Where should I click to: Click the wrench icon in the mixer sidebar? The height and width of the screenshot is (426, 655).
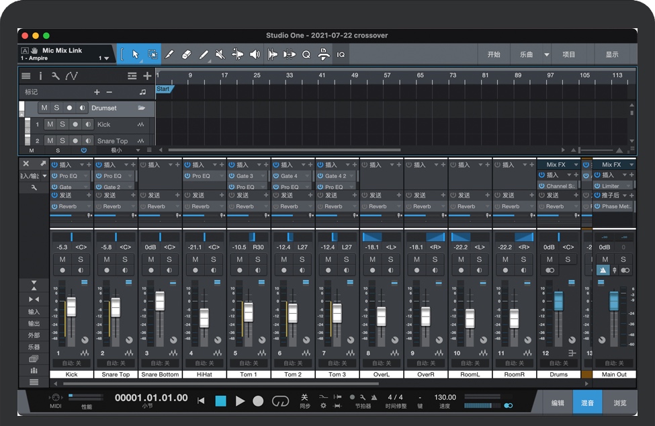pos(34,187)
